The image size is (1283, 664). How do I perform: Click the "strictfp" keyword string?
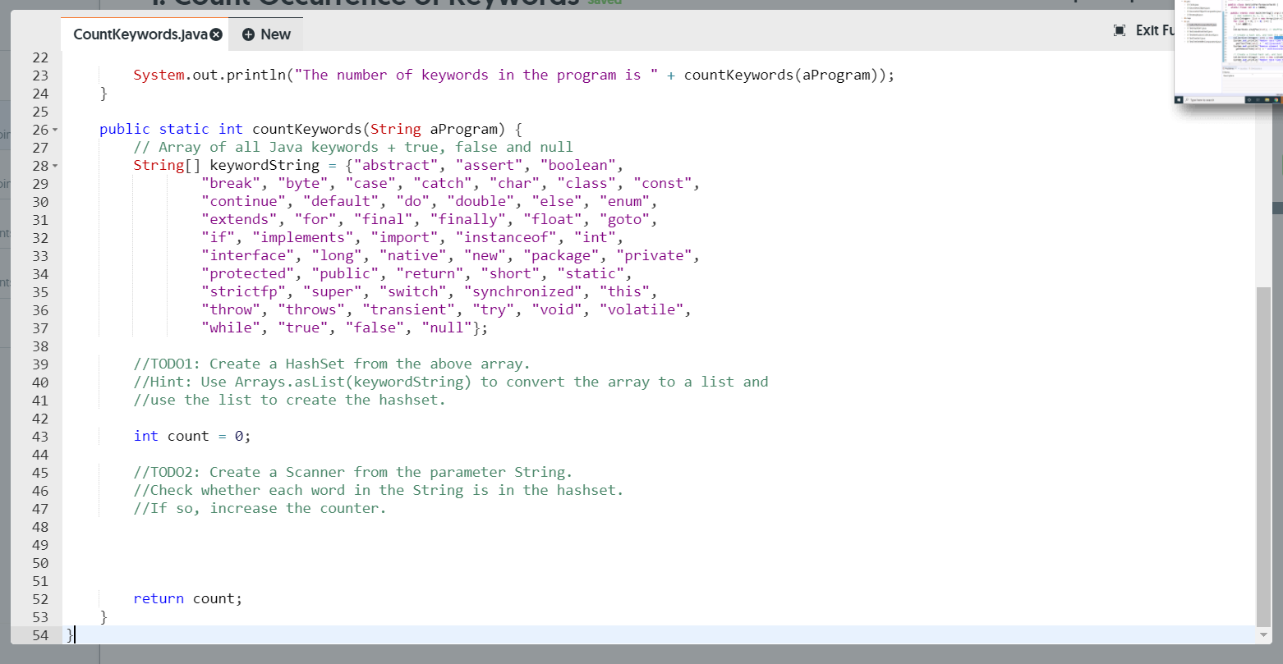244,292
